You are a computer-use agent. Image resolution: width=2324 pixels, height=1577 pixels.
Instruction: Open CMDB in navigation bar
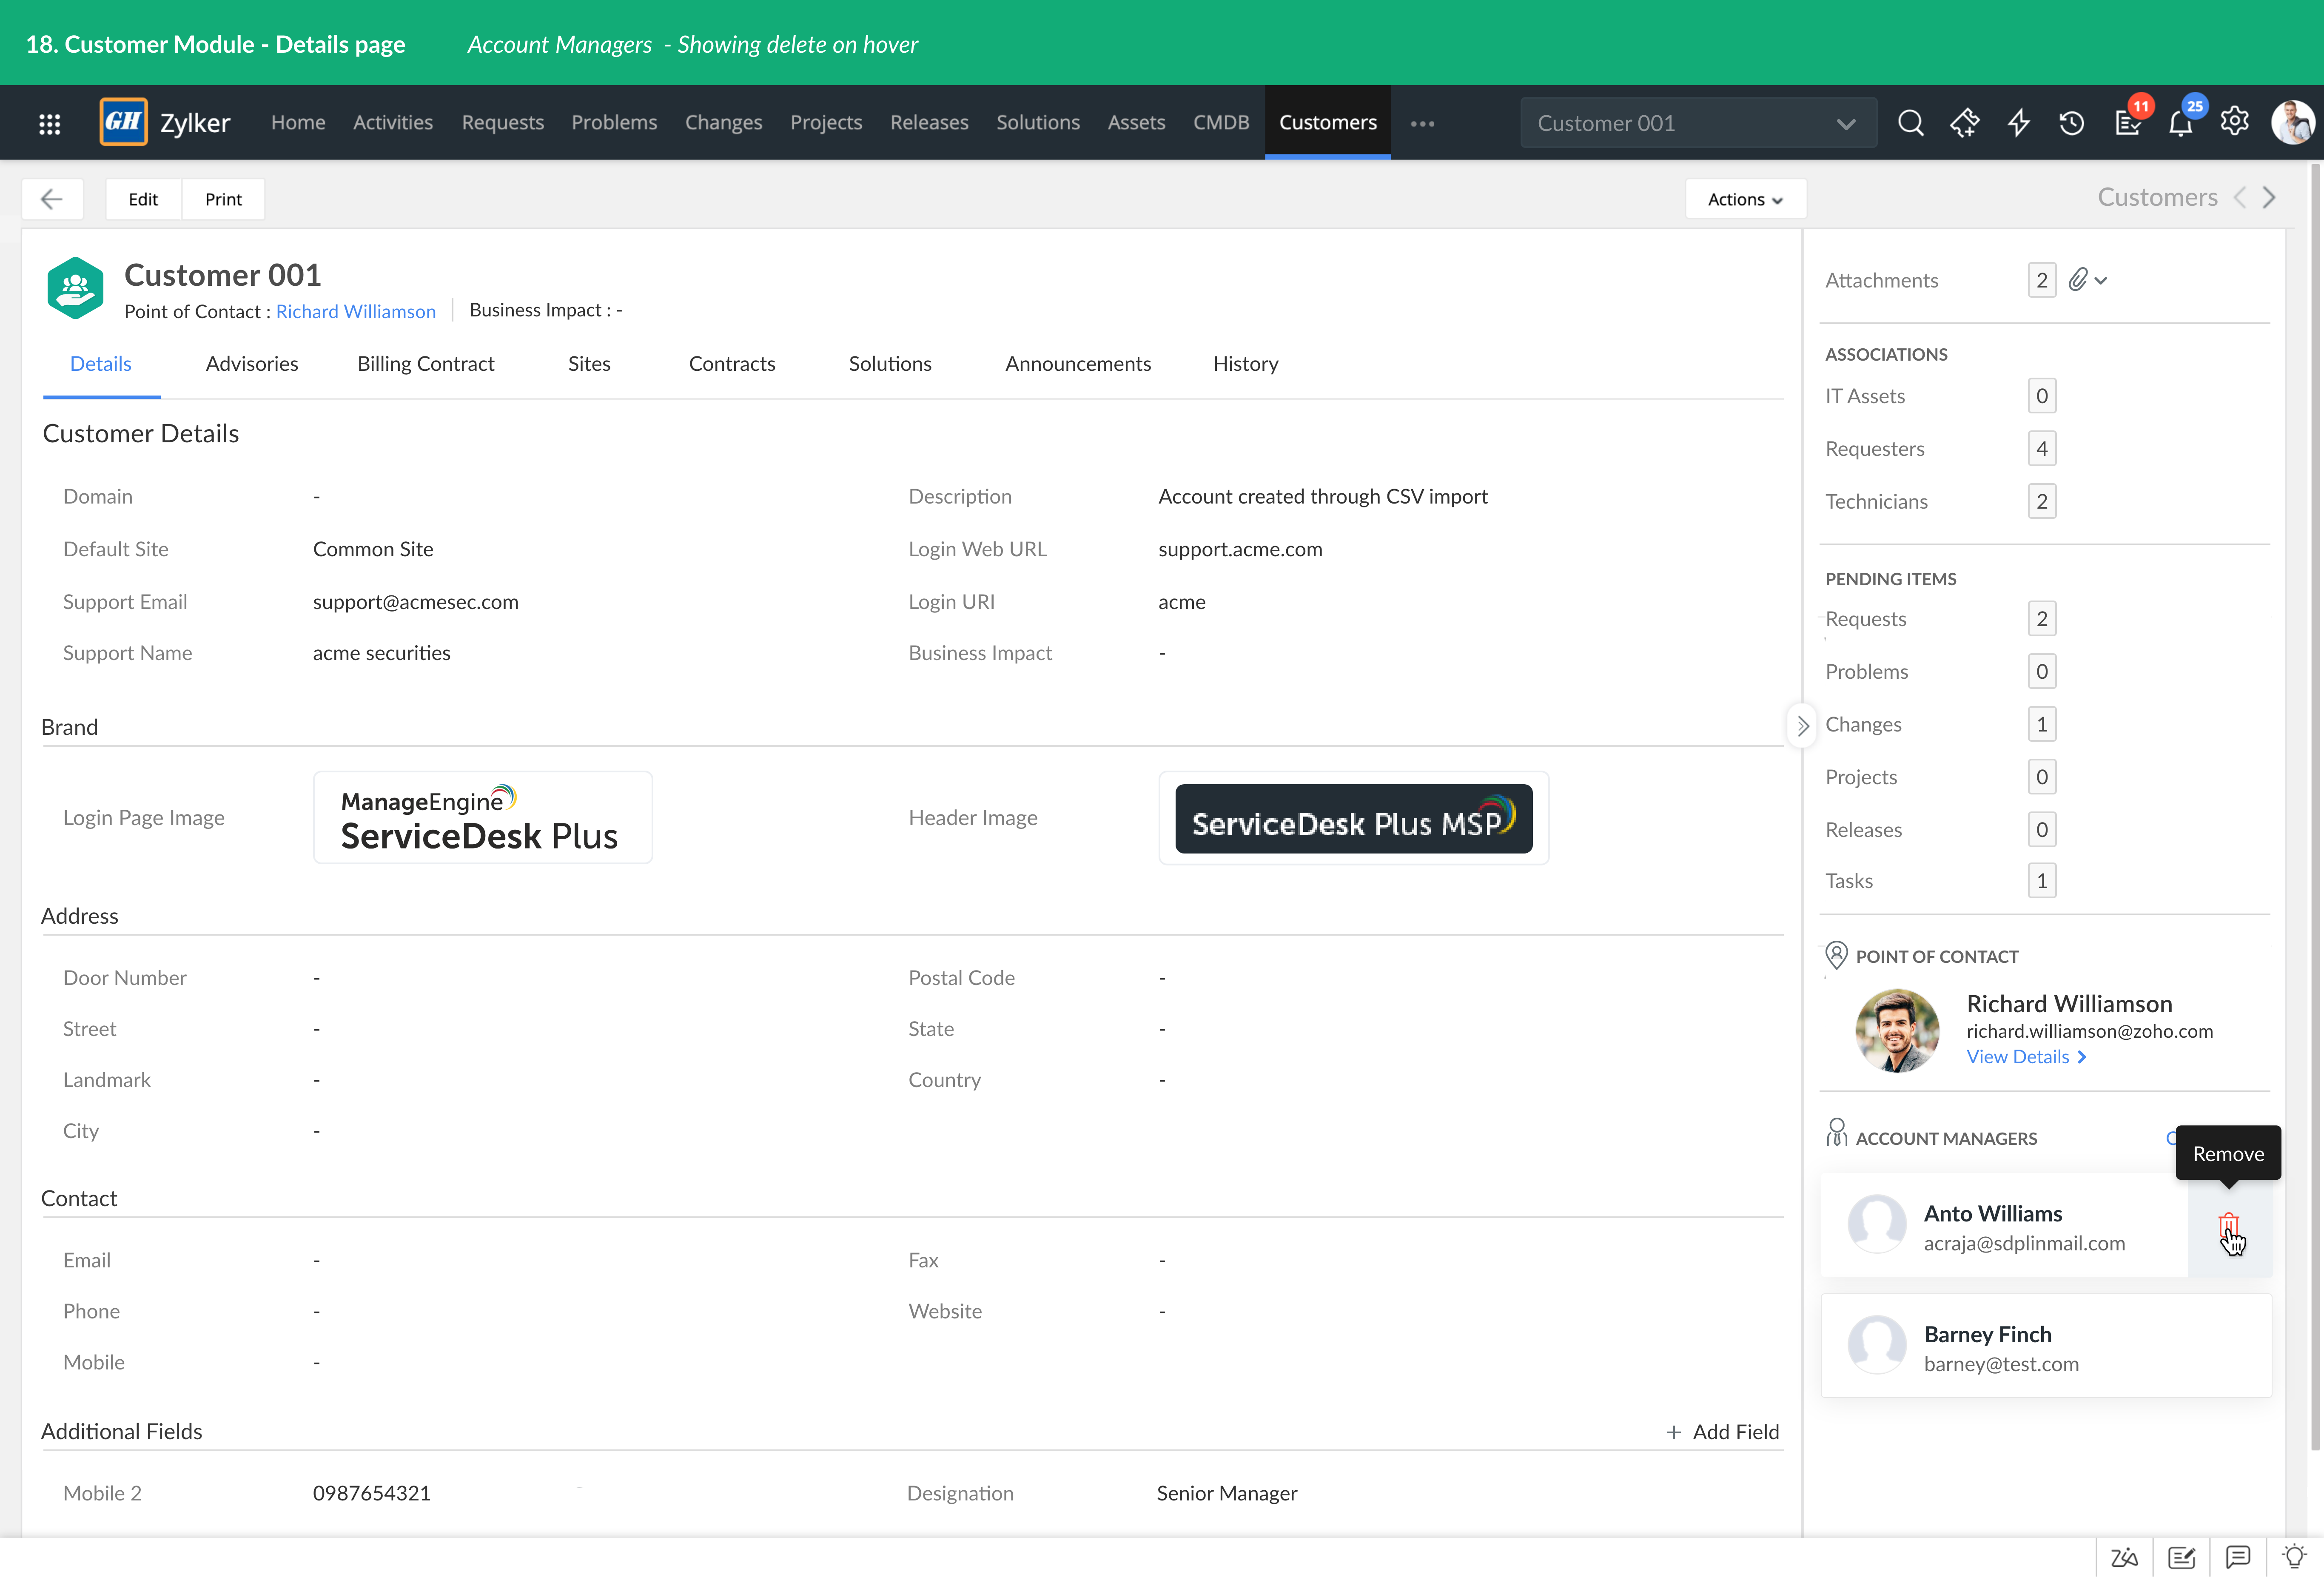tap(1221, 122)
